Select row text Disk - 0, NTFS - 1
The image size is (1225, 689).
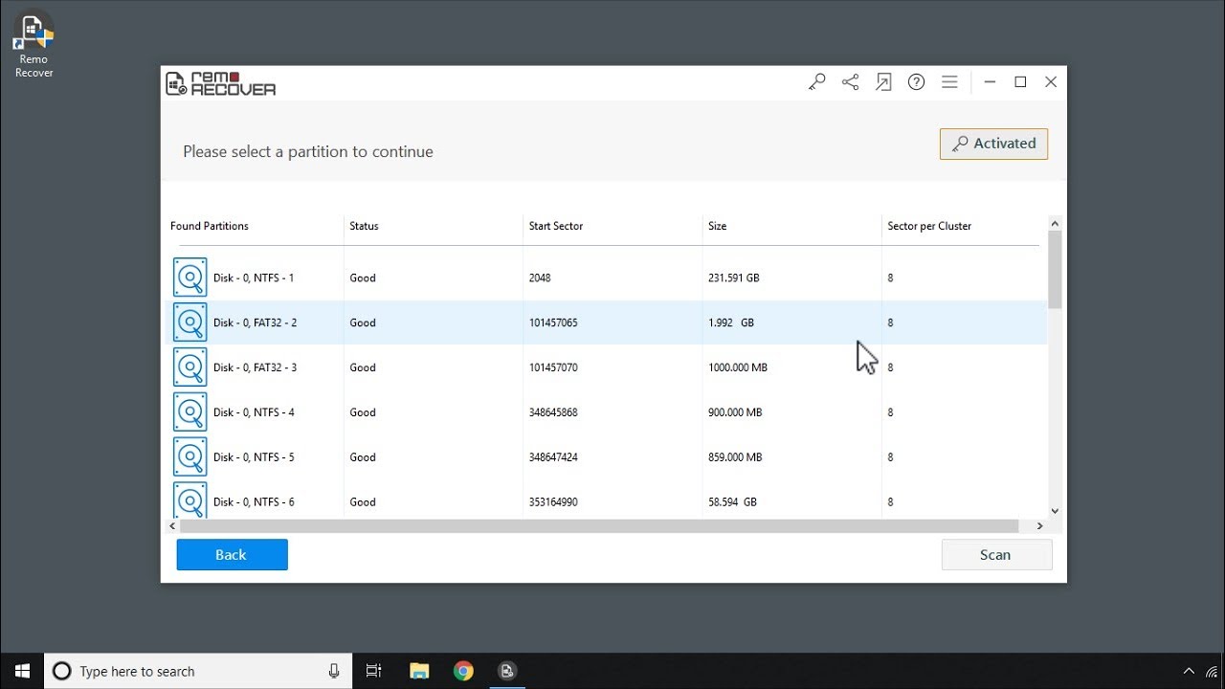[x=254, y=278]
